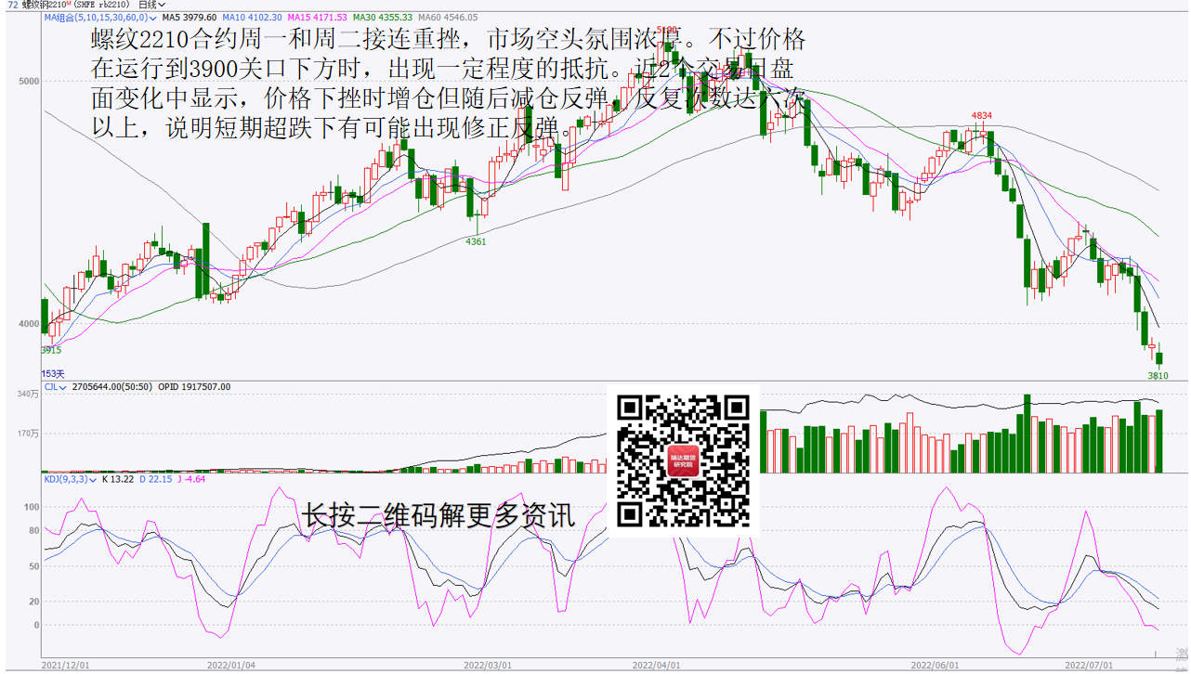Click the 153天 day count label
The width and height of the screenshot is (1191, 674).
pos(53,373)
